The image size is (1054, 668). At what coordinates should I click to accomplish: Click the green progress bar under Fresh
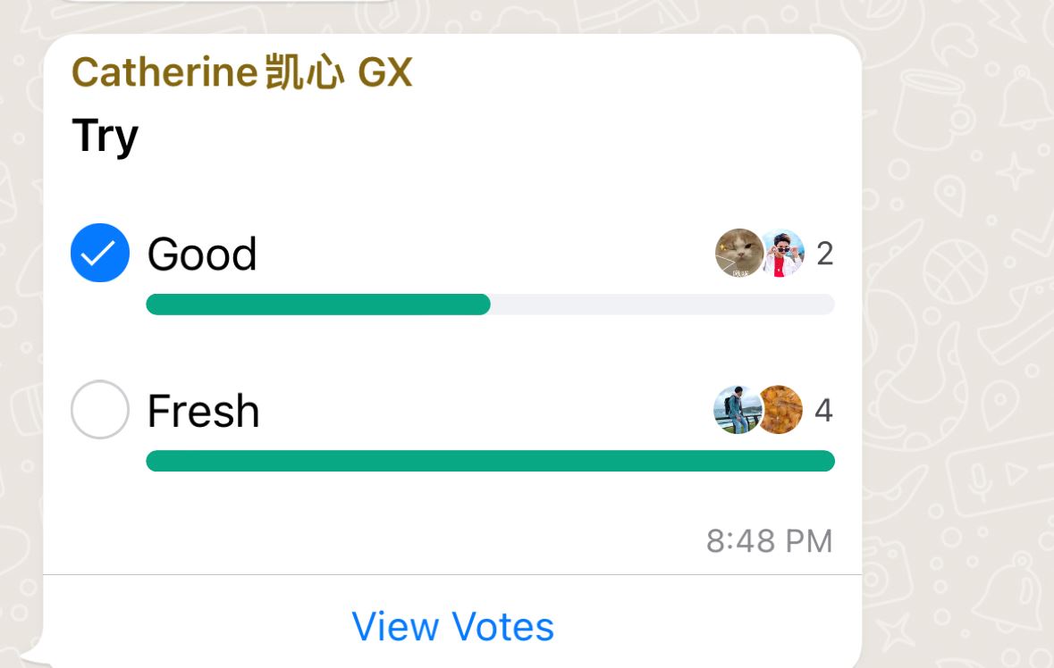click(x=490, y=460)
